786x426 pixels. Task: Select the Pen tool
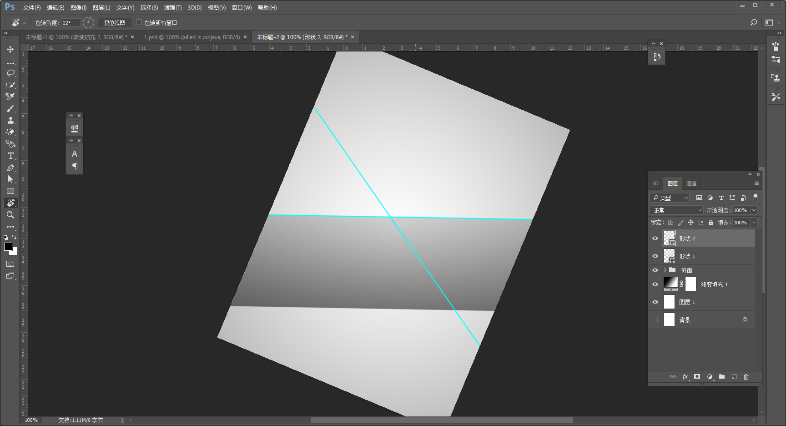click(10, 167)
